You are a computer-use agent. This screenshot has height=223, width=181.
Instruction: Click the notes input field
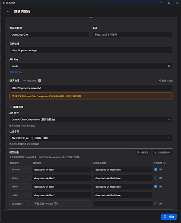coord(133,35)
